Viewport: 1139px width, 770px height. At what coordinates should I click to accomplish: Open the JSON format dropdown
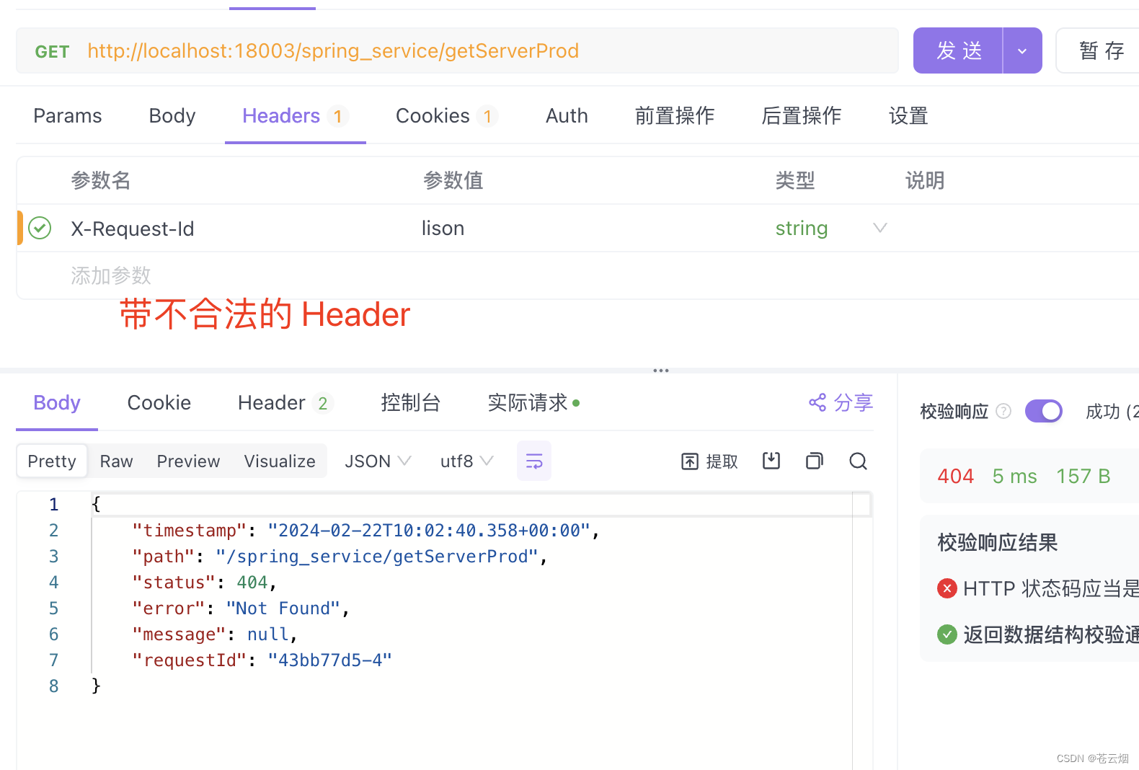tap(378, 461)
